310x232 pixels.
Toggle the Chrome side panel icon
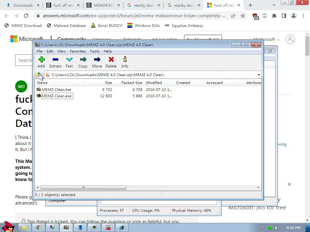coord(284,16)
